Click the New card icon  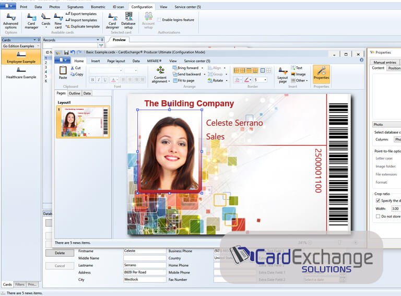[x=58, y=21]
